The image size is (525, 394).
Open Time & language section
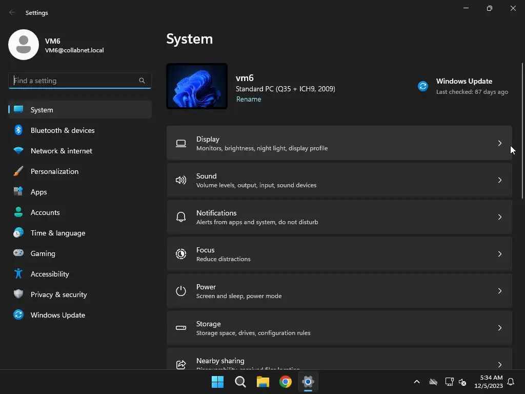(x=80, y=232)
